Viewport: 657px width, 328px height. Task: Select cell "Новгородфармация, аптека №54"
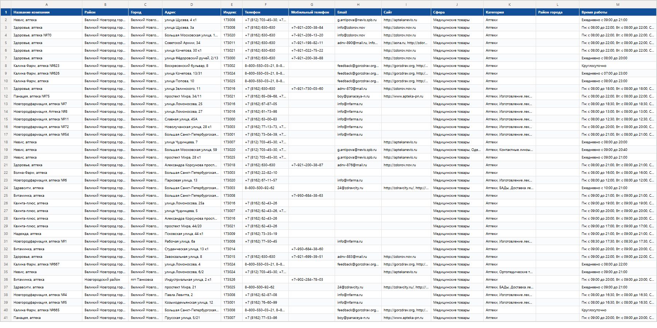(x=47, y=135)
